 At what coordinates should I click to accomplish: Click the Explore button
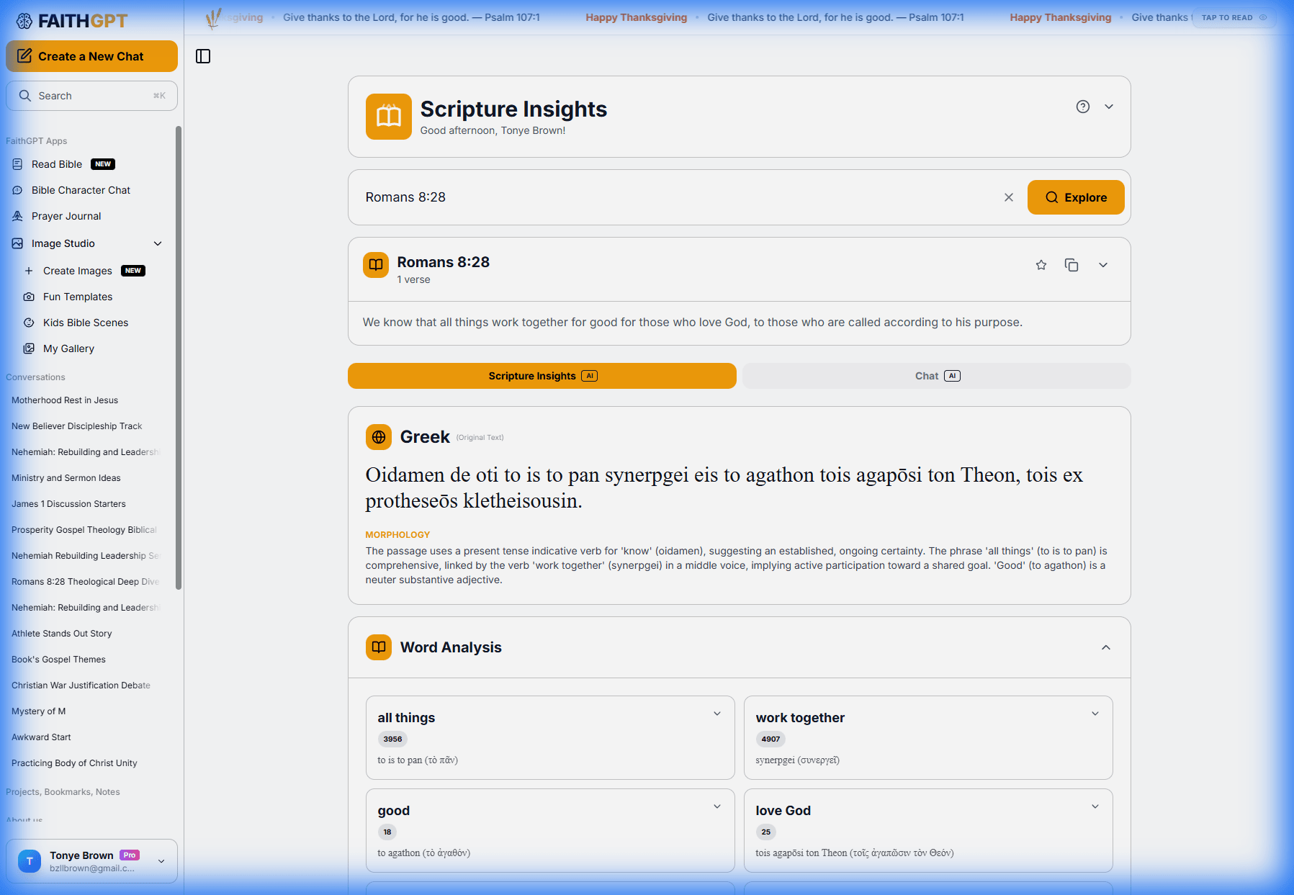pyautogui.click(x=1076, y=197)
